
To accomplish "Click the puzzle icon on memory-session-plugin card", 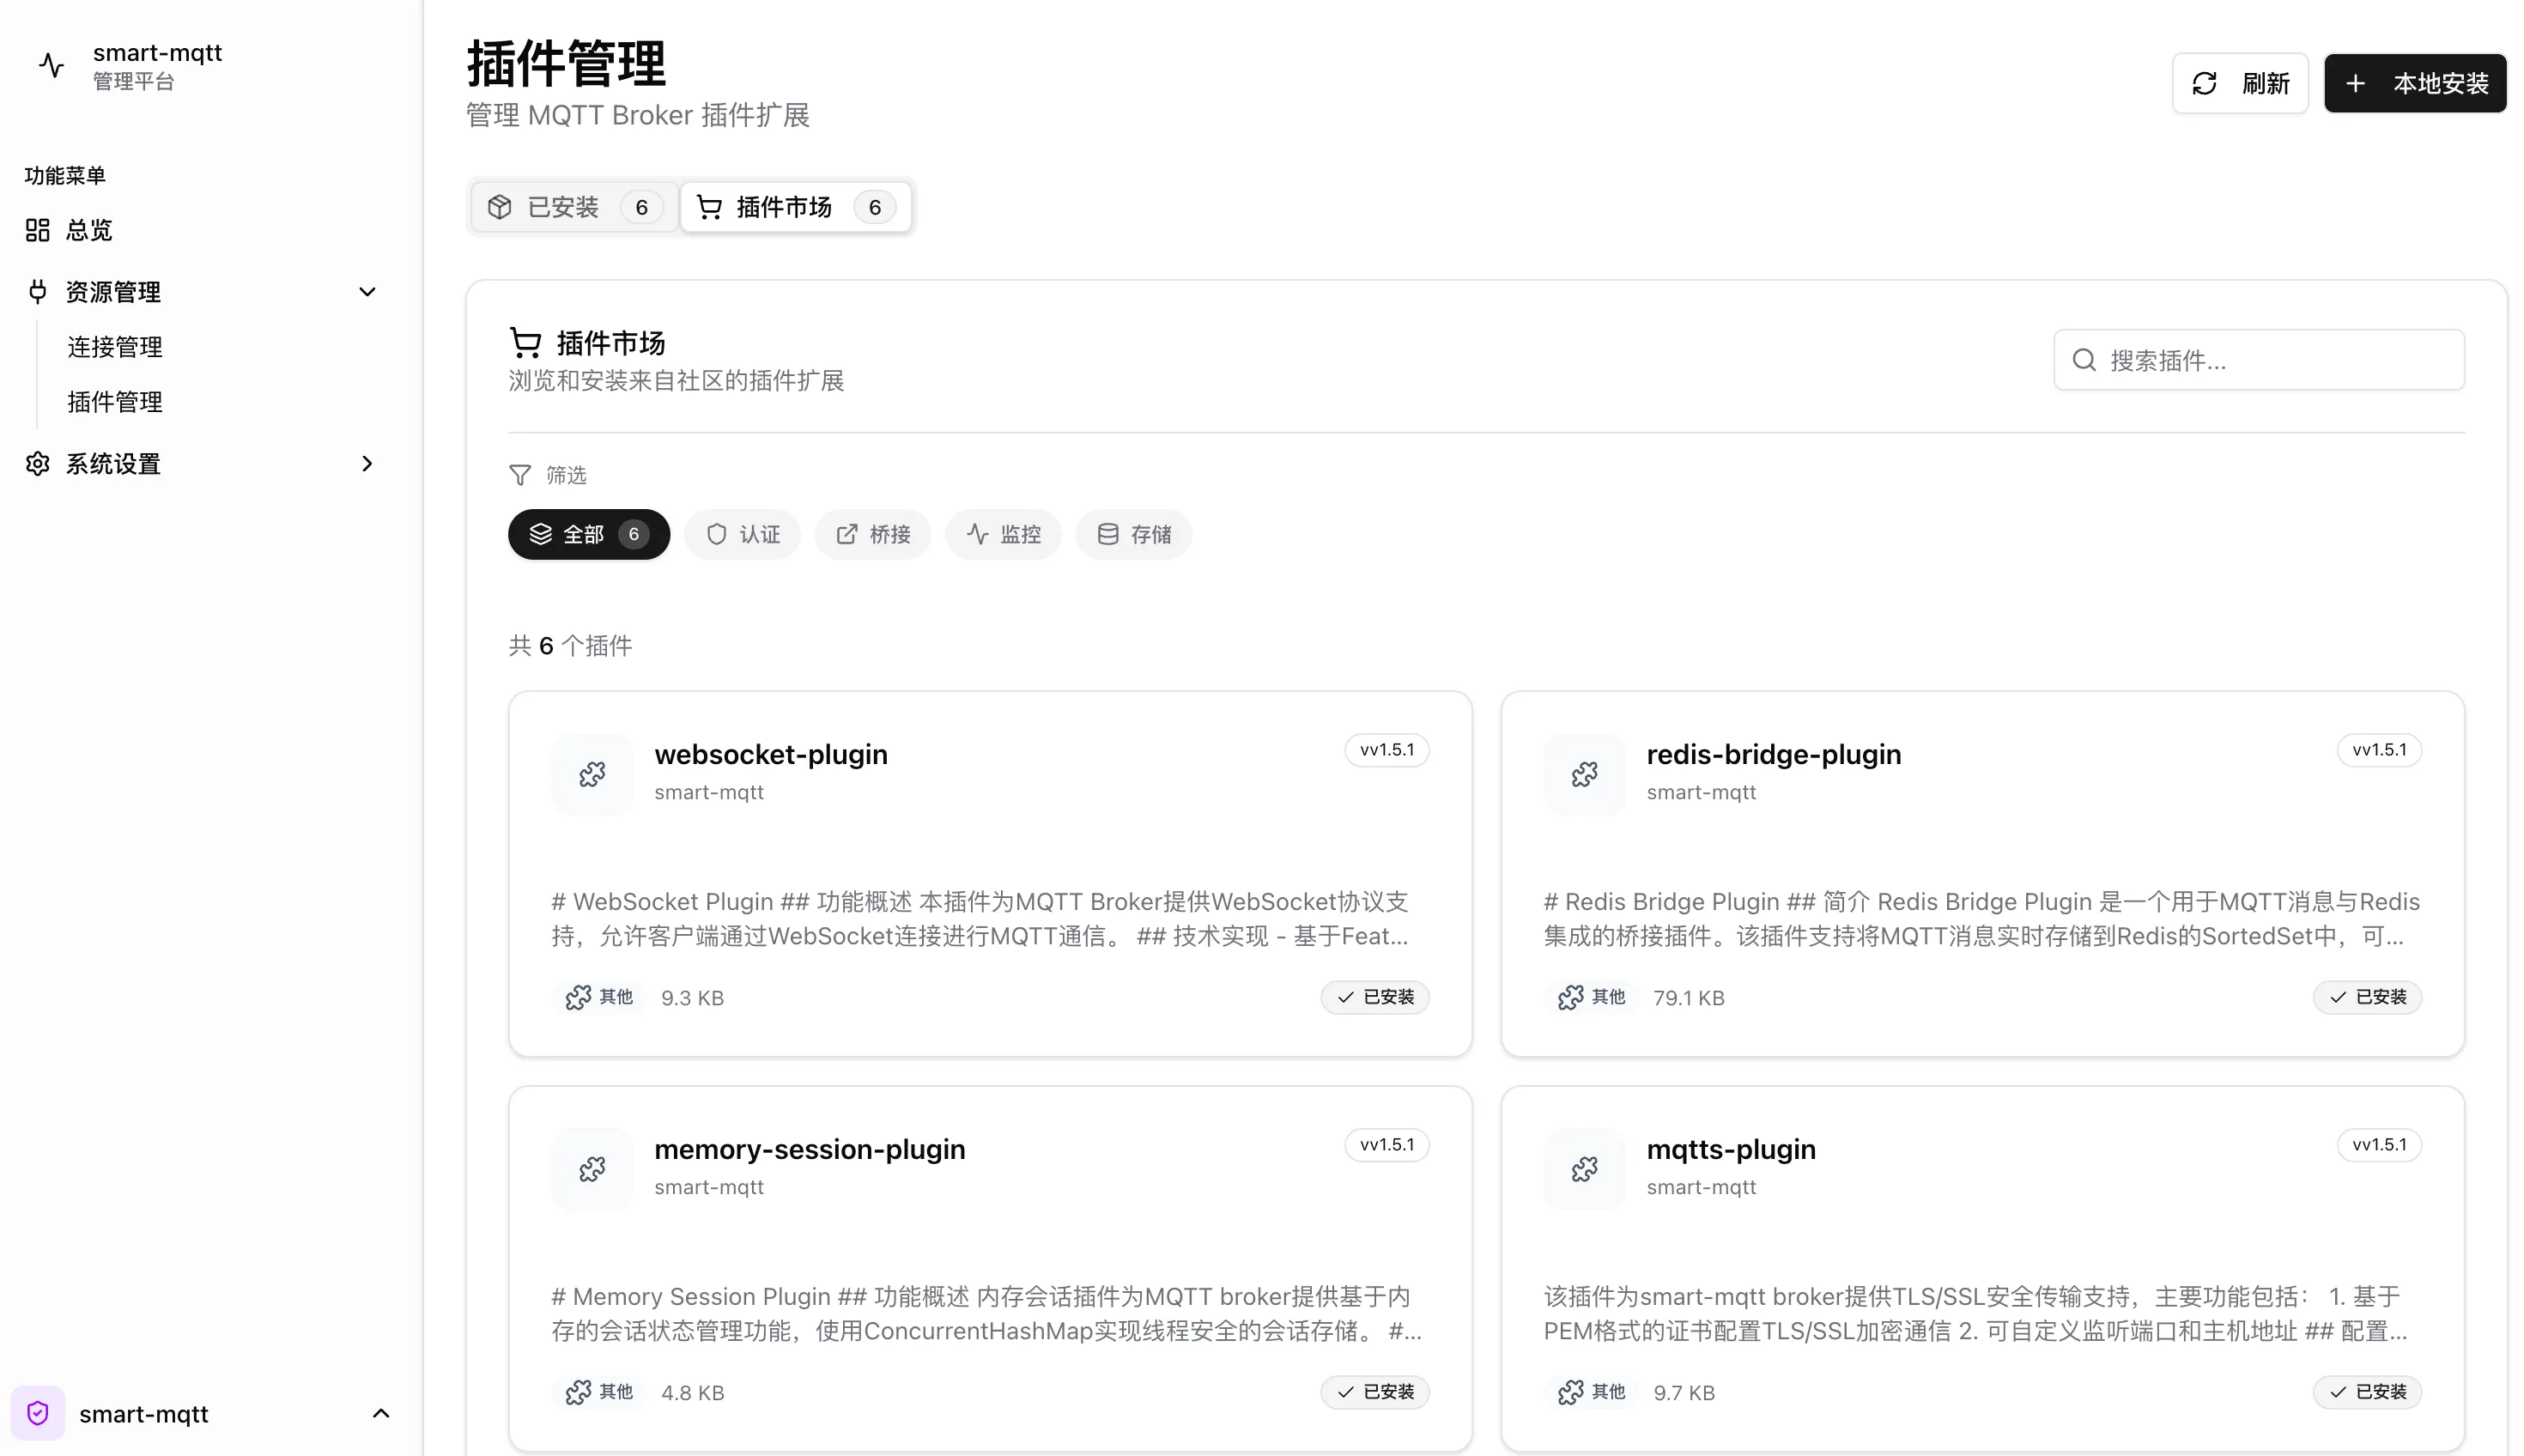I will pyautogui.click(x=592, y=1169).
